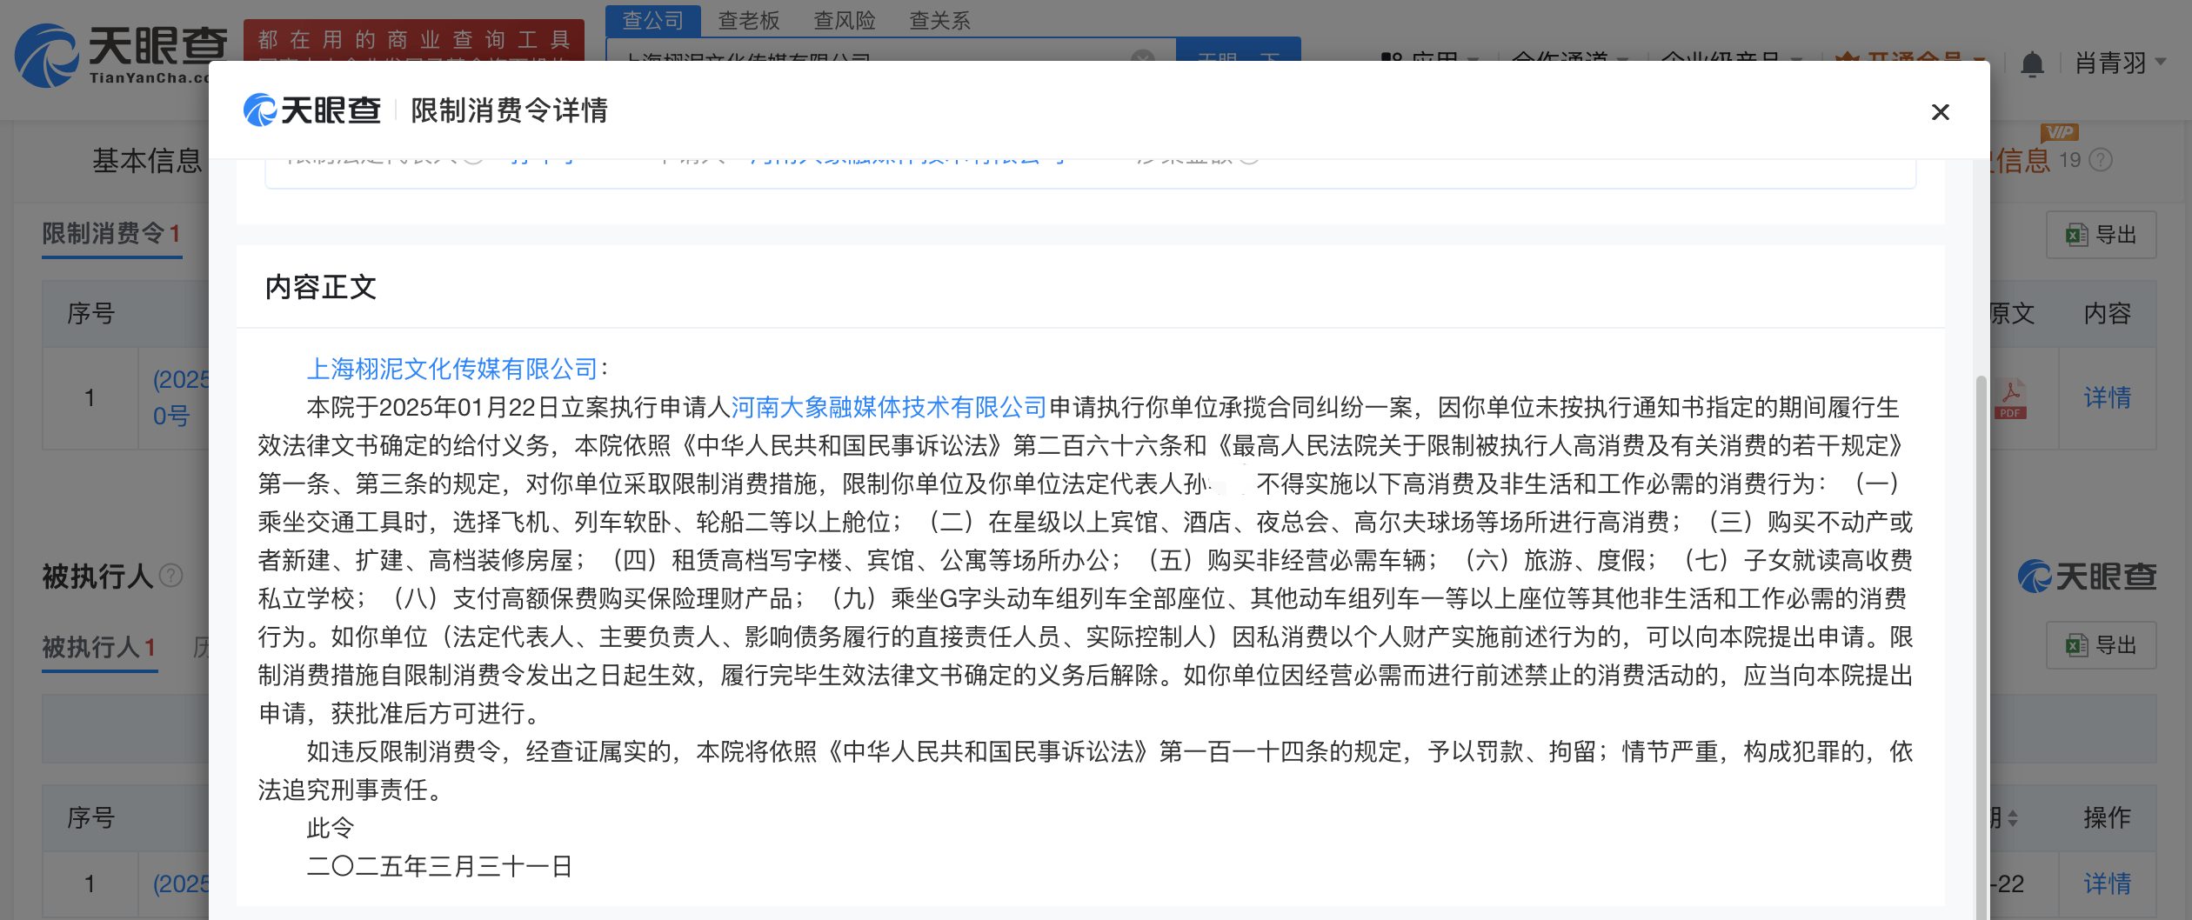Click the red banner 都在用的商业查询工具
Screen dimensions: 2192x920
pyautogui.click(x=414, y=40)
